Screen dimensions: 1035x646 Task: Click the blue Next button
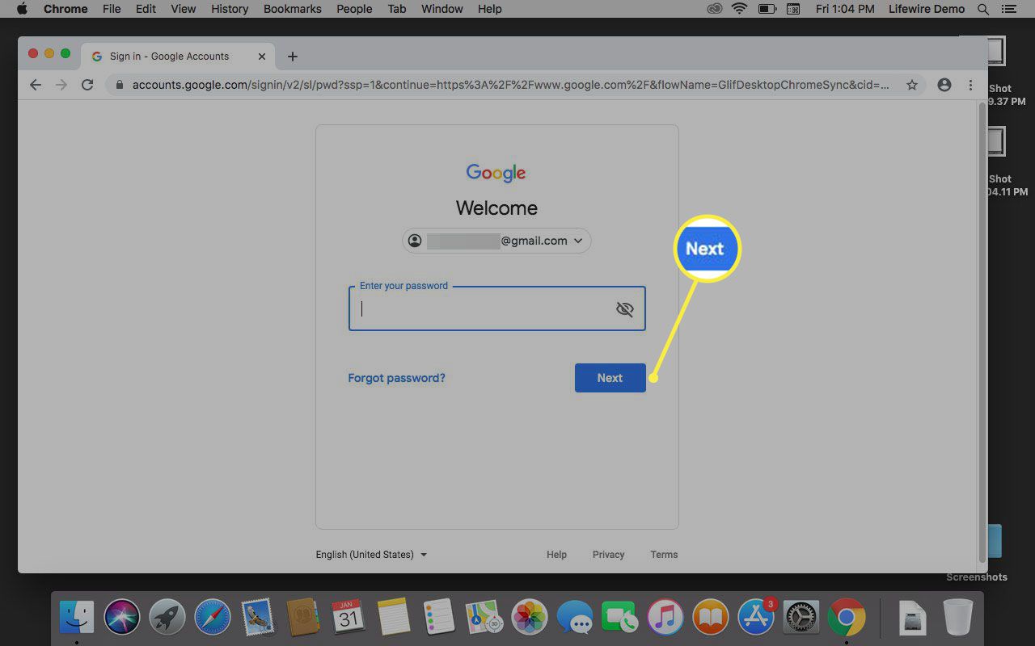pyautogui.click(x=610, y=378)
